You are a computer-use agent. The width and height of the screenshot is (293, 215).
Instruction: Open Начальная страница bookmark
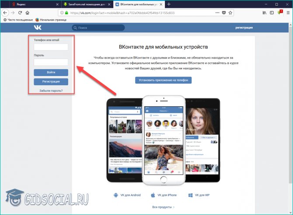coord(51,20)
